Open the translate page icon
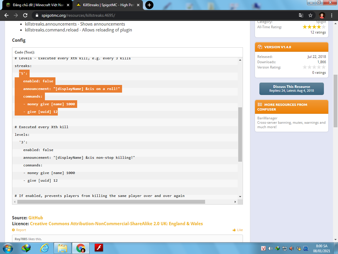The width and height of the screenshot is (338, 254). click(301, 15)
